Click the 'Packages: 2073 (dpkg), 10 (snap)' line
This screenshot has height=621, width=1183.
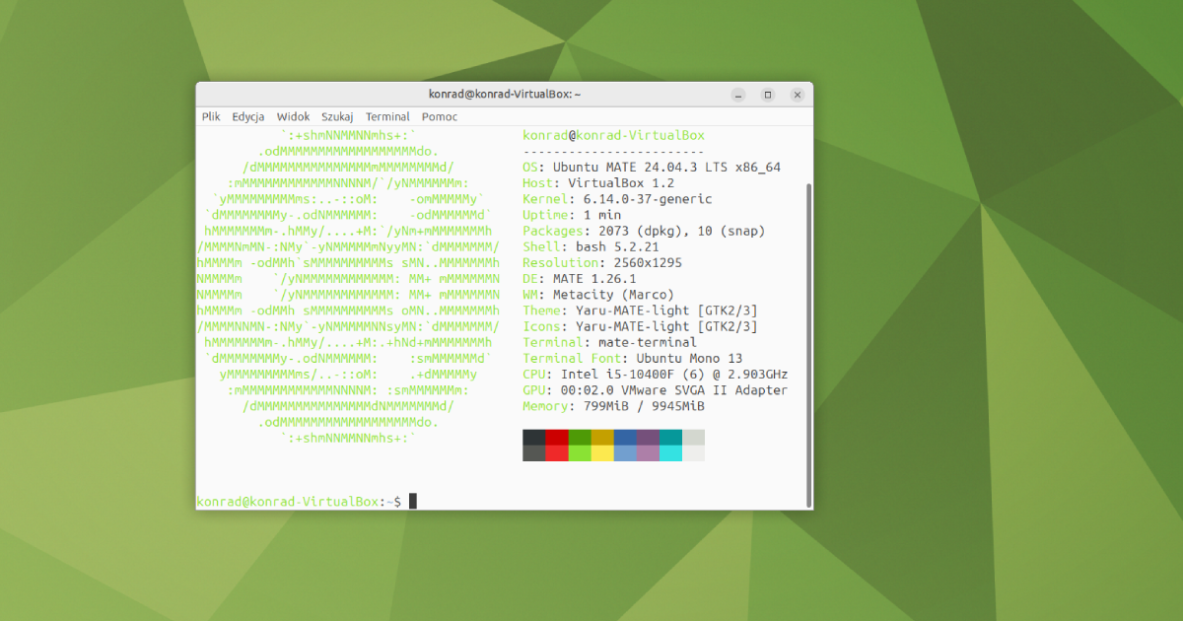point(644,231)
